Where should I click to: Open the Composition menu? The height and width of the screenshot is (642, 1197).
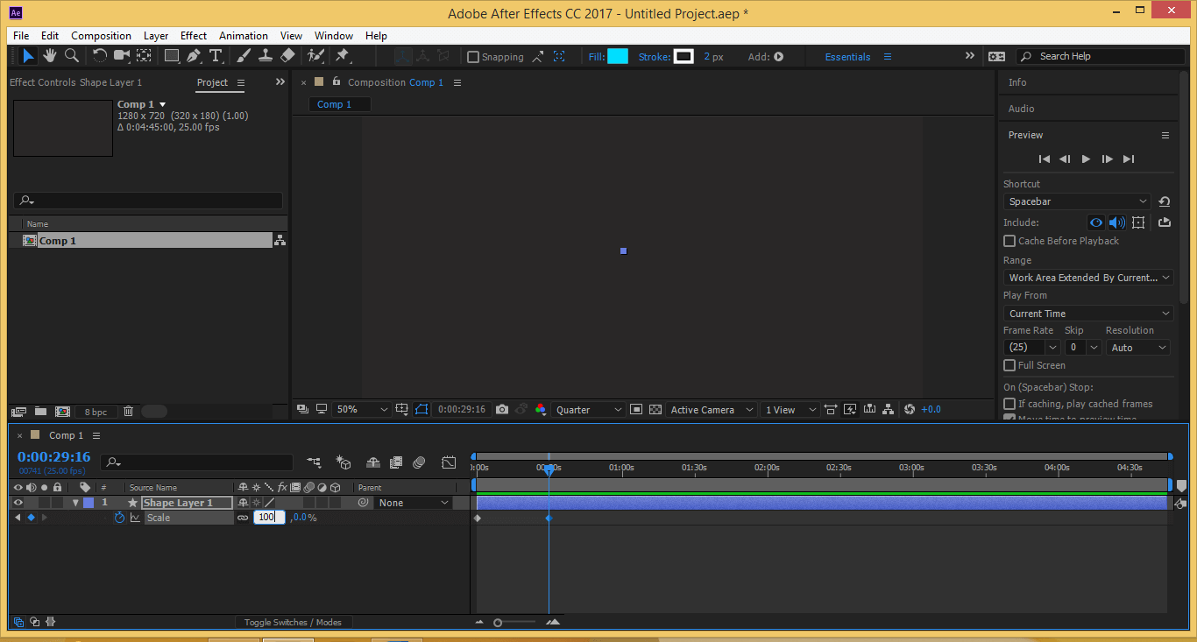click(101, 36)
